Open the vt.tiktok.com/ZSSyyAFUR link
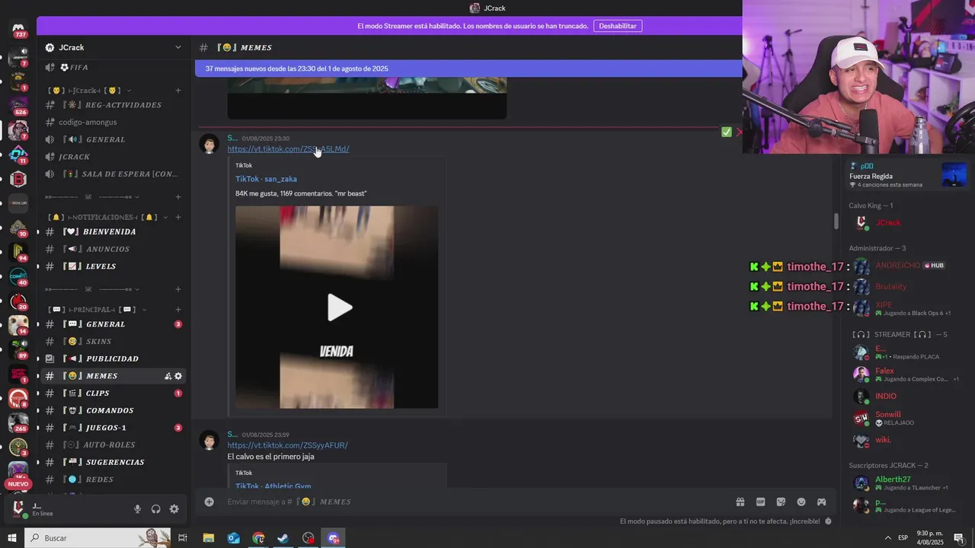This screenshot has height=548, width=975. click(x=287, y=445)
